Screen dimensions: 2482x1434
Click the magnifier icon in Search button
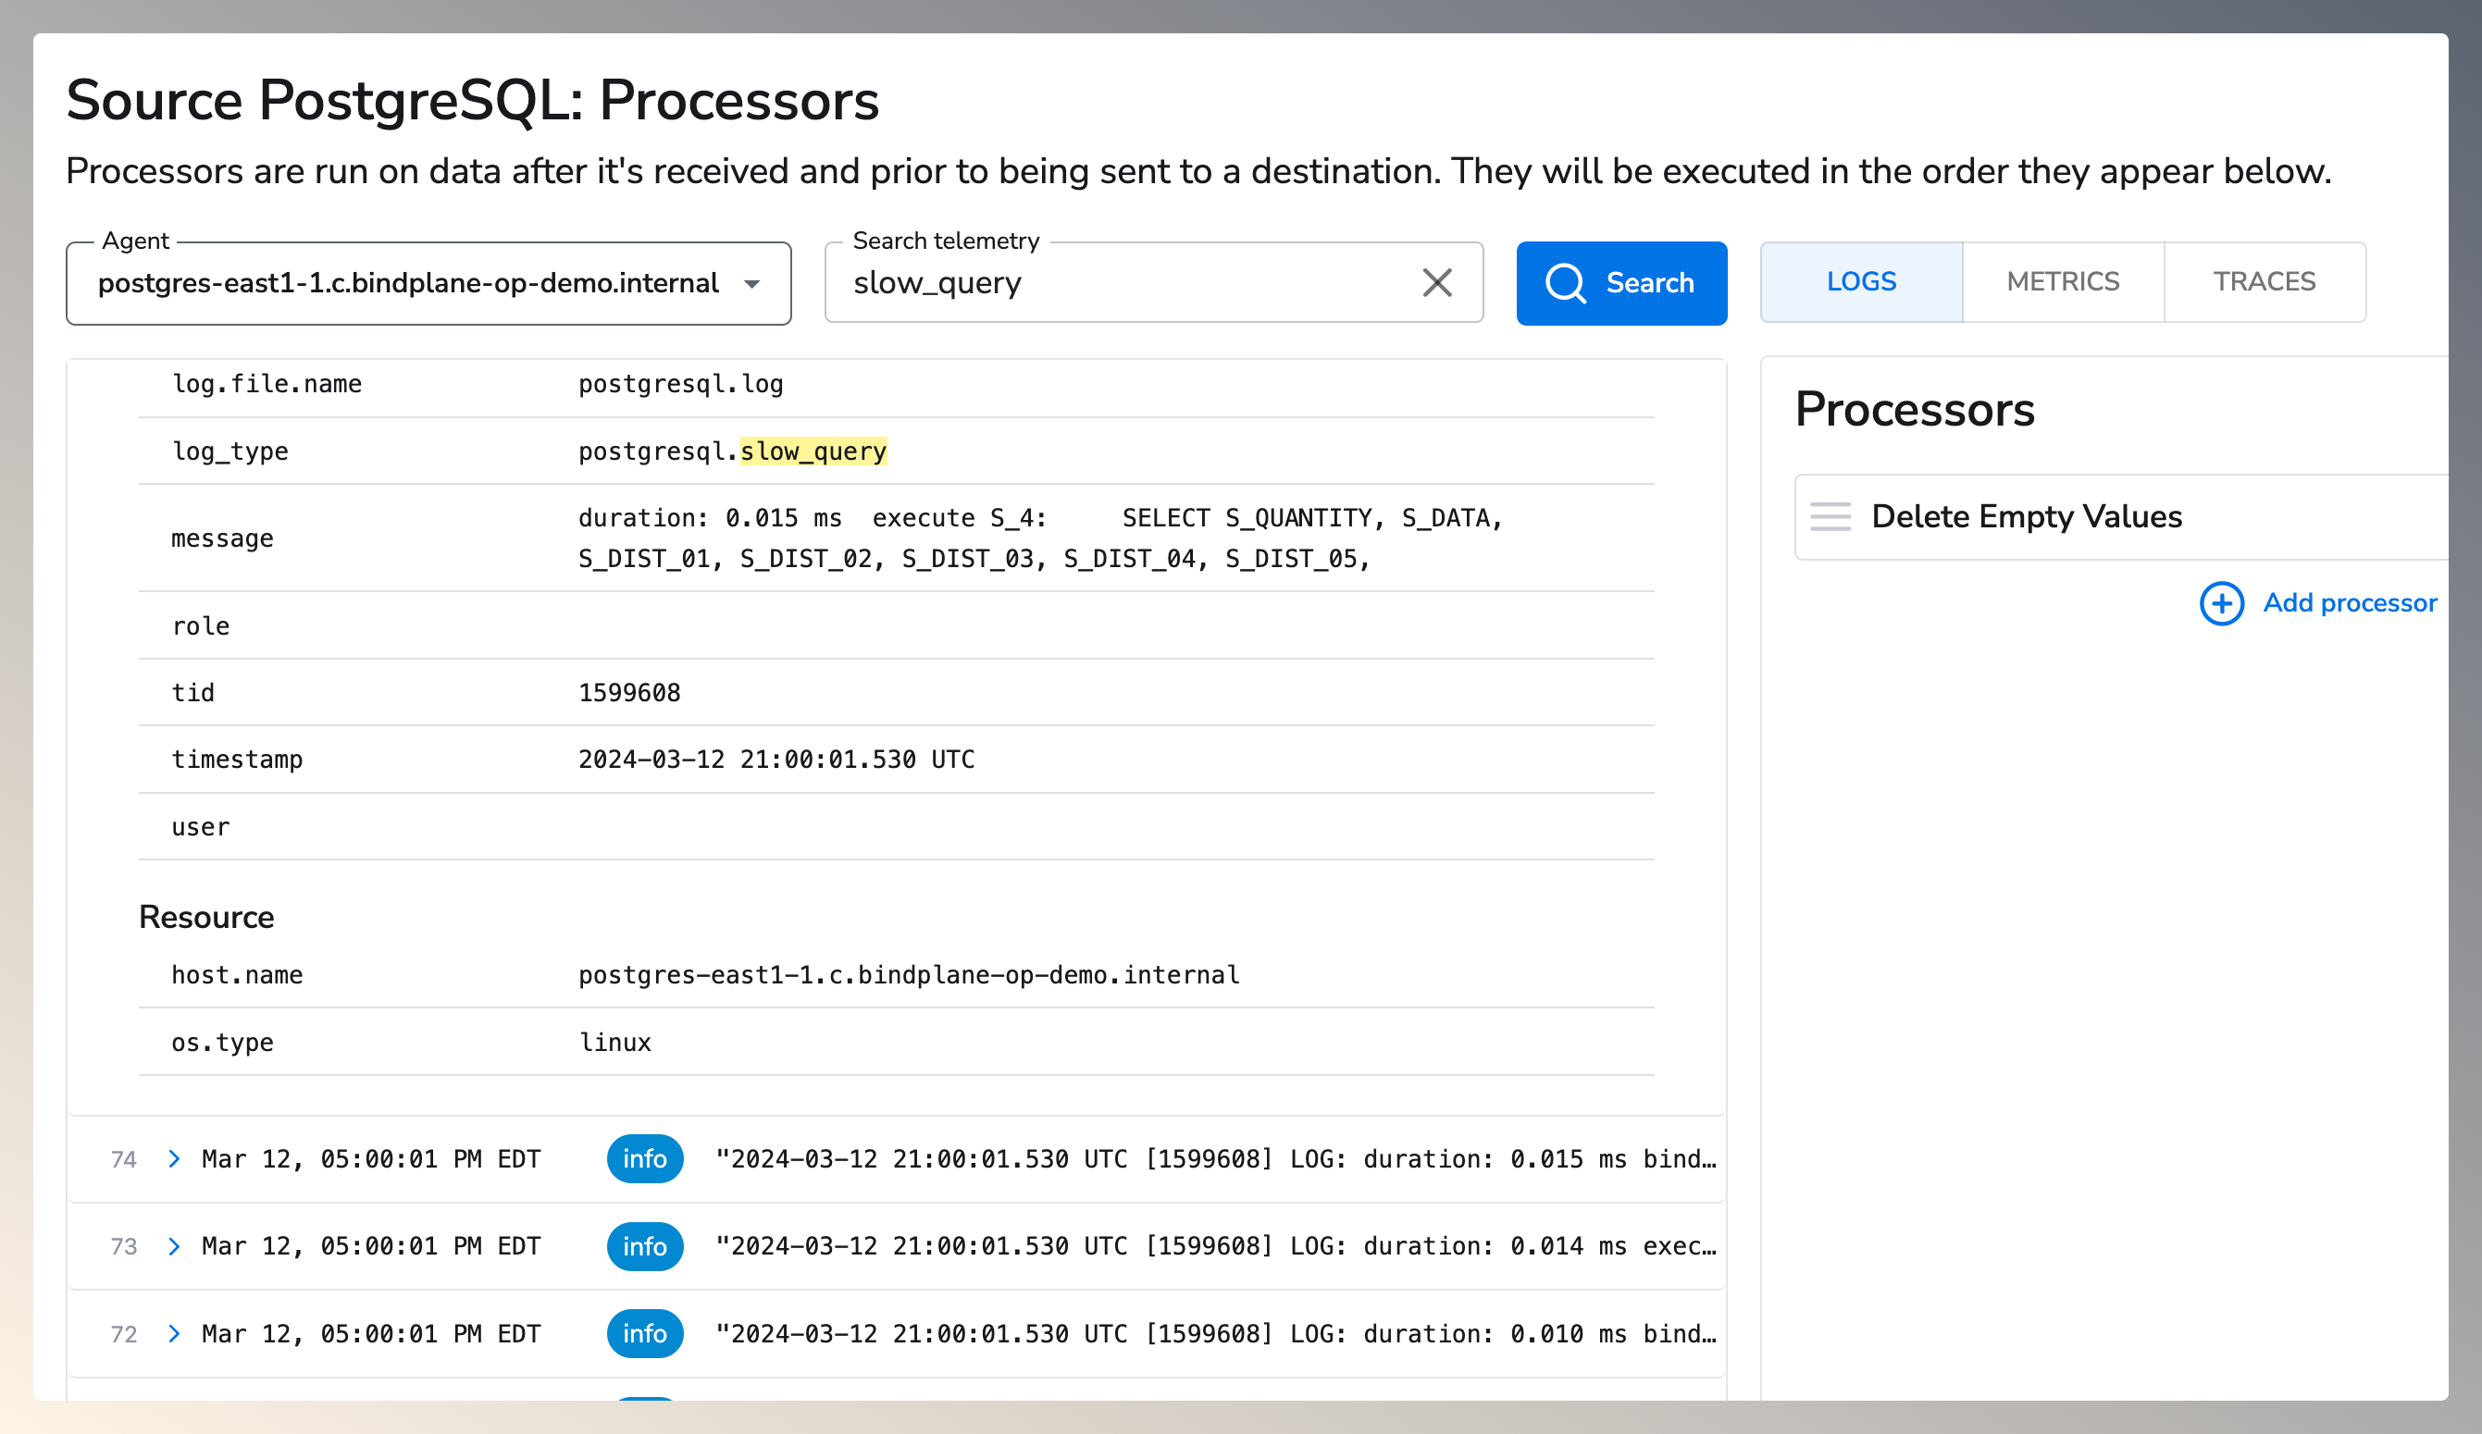click(x=1564, y=283)
